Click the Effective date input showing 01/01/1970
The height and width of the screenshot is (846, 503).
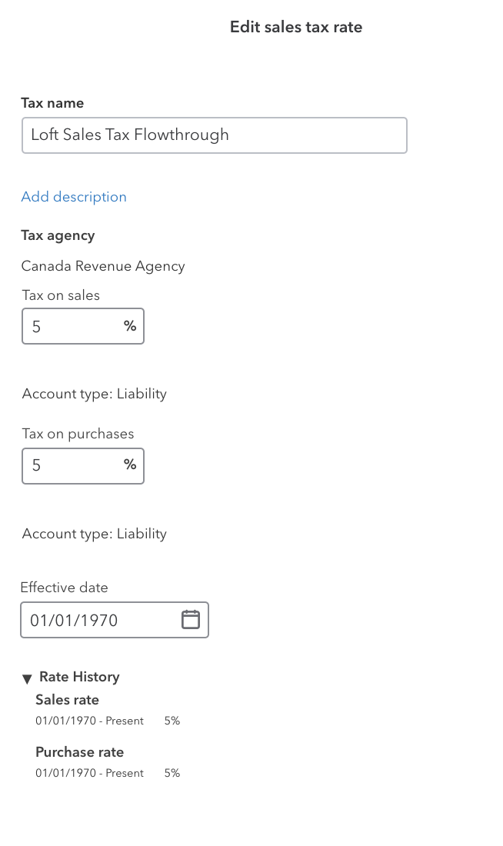[x=100, y=620]
